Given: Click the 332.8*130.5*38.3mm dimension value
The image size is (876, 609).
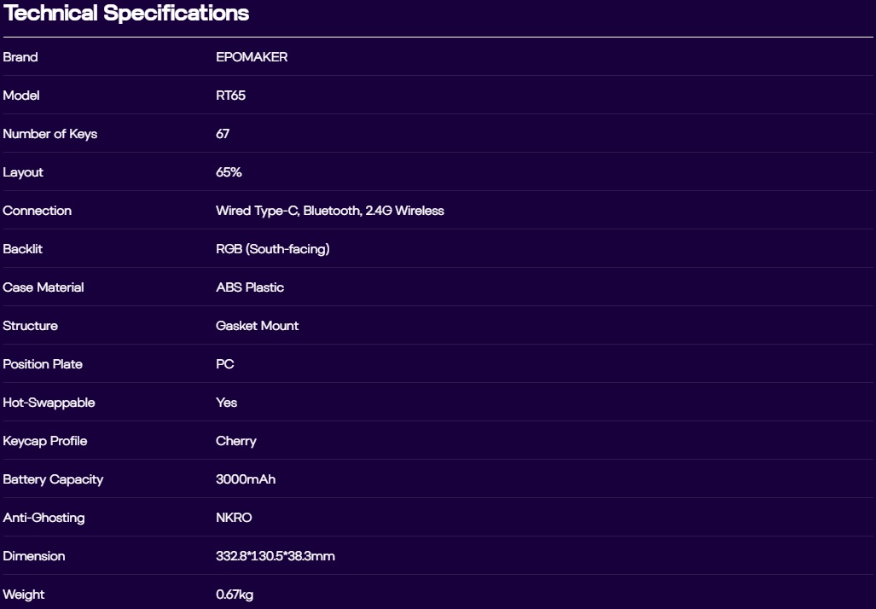Looking at the screenshot, I should [275, 556].
